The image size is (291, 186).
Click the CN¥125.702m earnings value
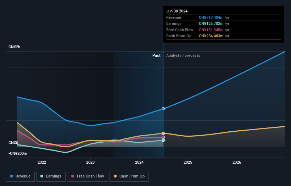pos(211,23)
